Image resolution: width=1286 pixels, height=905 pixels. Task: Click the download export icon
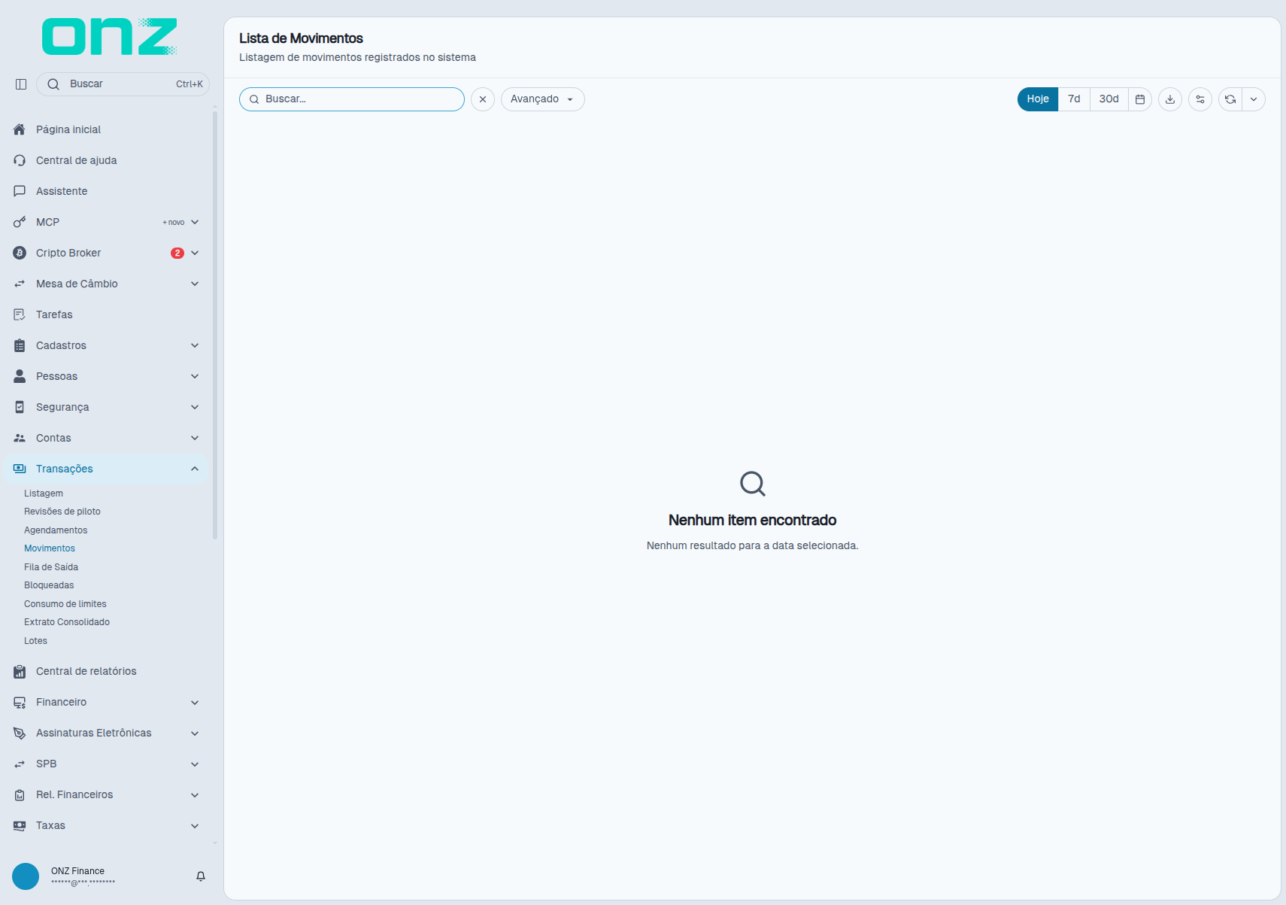(1170, 99)
